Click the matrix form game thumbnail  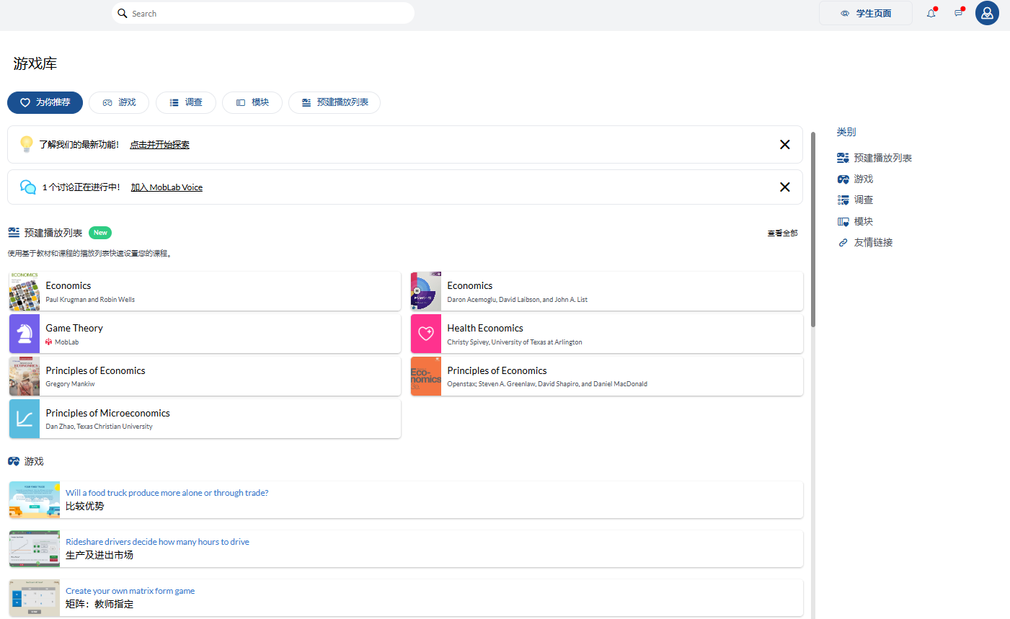coord(35,598)
